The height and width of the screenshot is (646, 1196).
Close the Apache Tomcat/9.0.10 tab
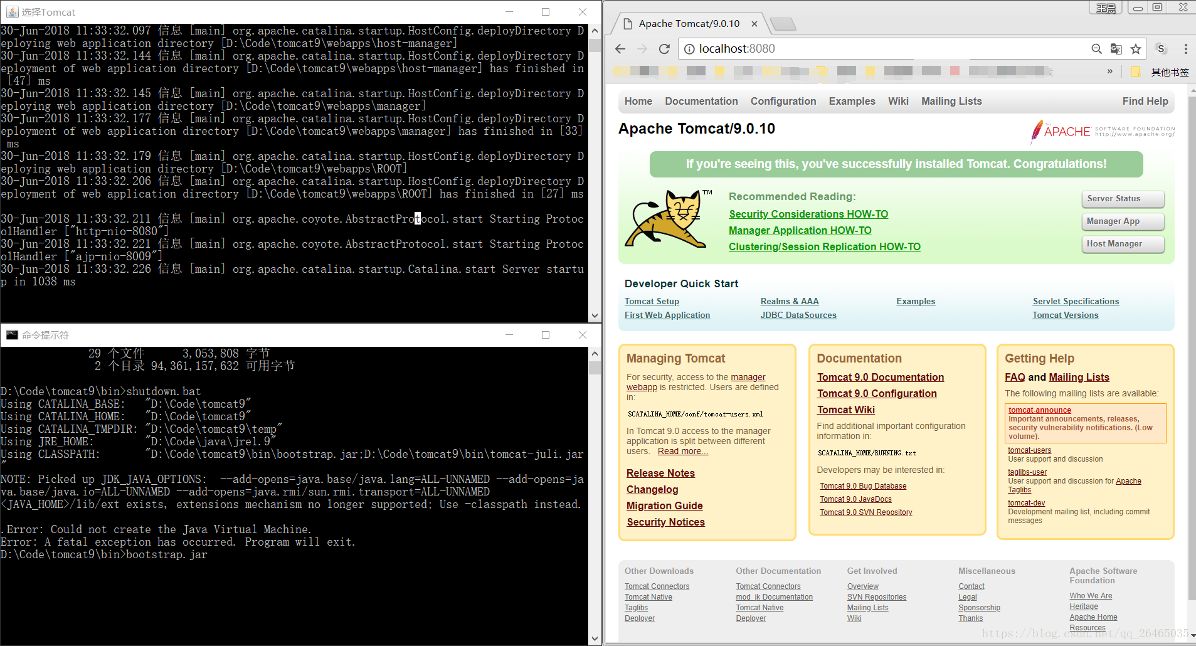754,24
